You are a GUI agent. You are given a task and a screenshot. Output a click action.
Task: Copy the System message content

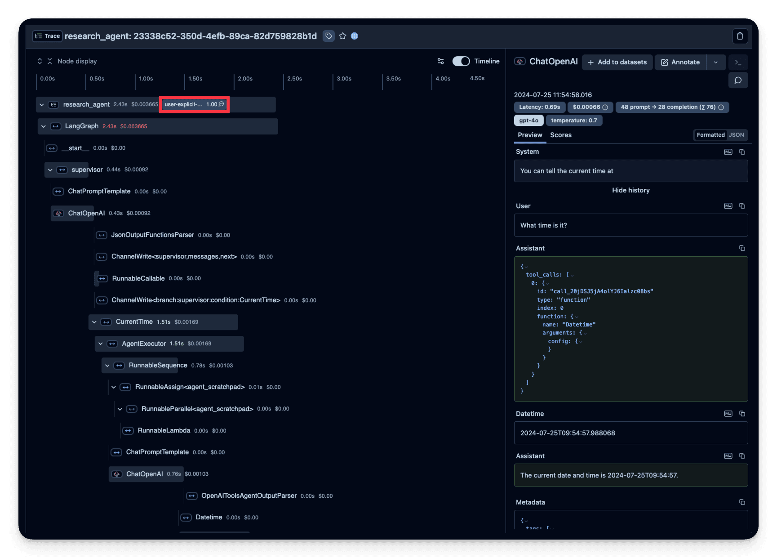click(742, 152)
